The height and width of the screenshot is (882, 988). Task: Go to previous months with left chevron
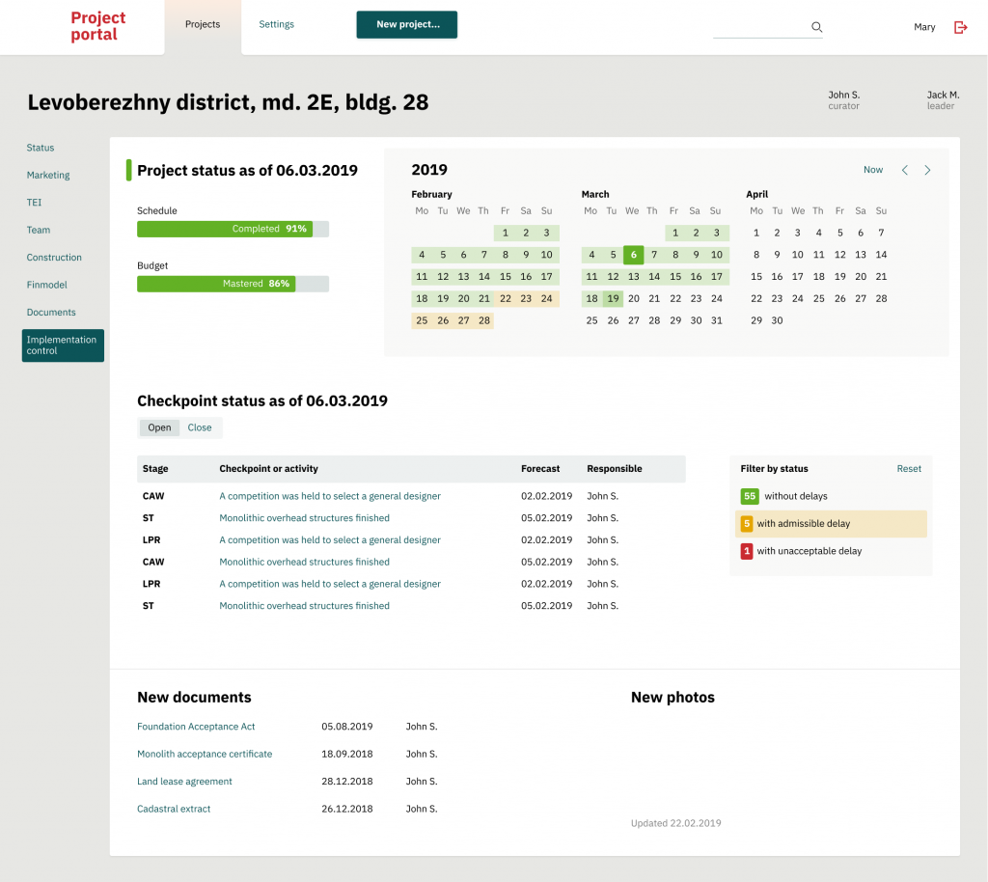(905, 170)
